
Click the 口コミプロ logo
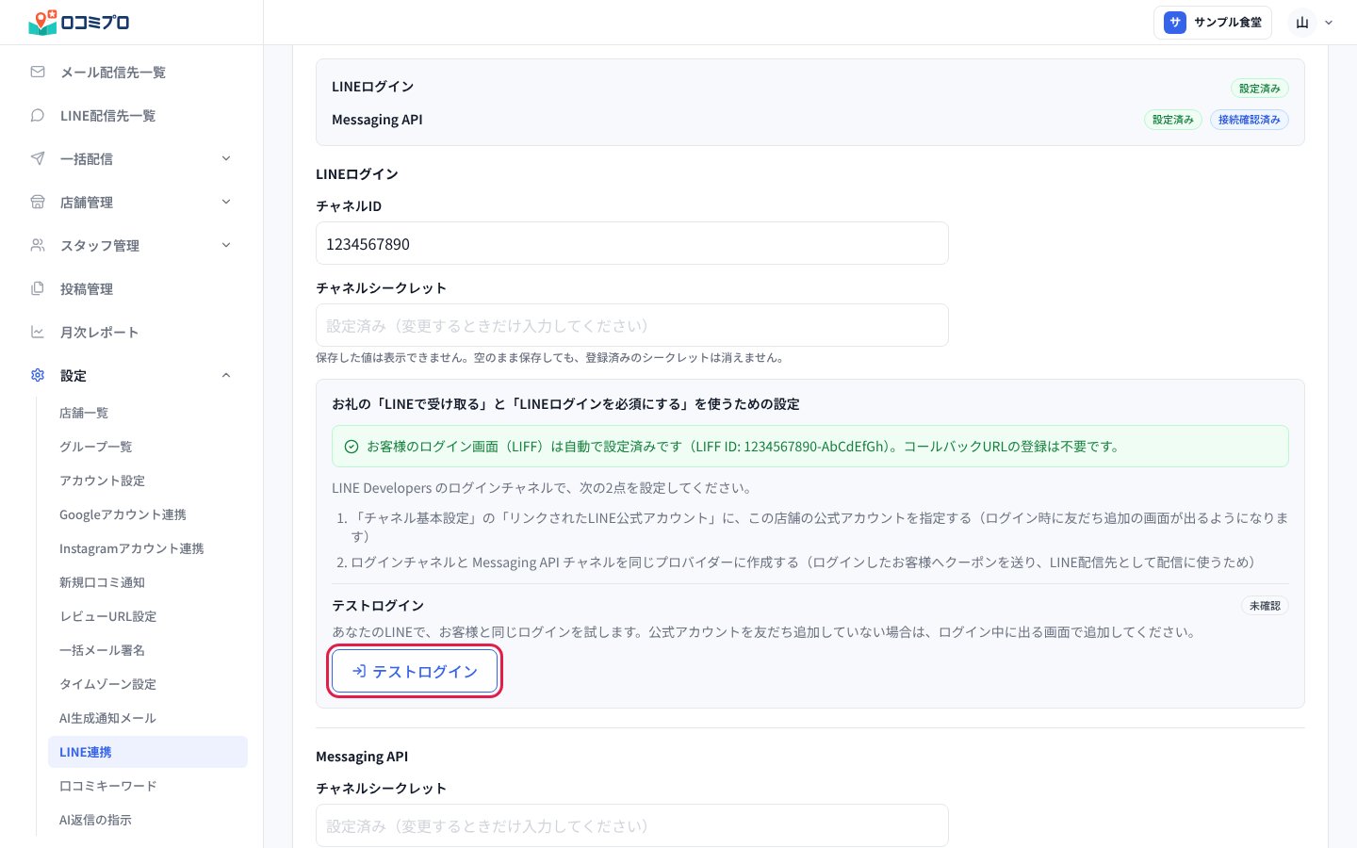(79, 23)
